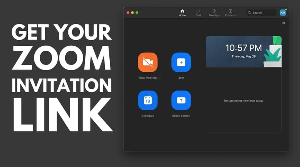Viewport: 300px width, 167px height.
Task: Click the "Join" label under the plus icon
Action: click(x=181, y=78)
